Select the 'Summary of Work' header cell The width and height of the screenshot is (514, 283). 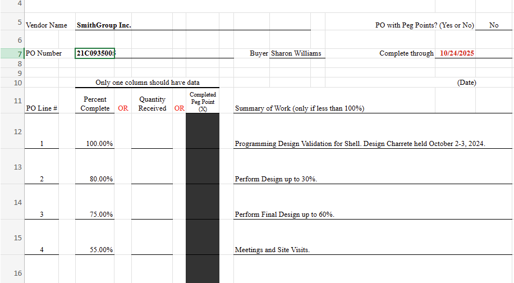(300, 108)
